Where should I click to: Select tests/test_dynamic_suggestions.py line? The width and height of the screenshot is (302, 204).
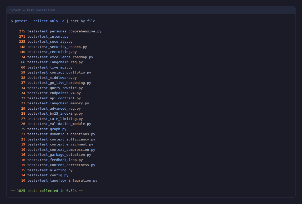tap(61, 134)
